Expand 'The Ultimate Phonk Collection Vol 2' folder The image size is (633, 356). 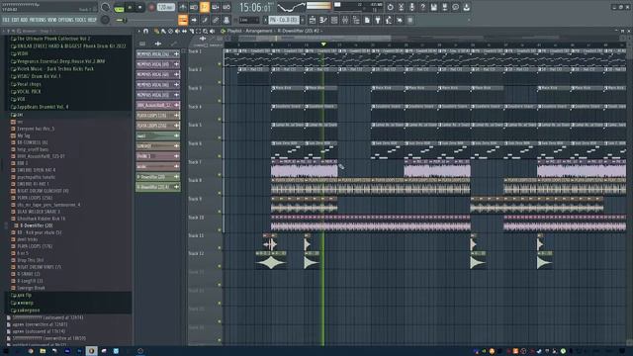(50, 39)
